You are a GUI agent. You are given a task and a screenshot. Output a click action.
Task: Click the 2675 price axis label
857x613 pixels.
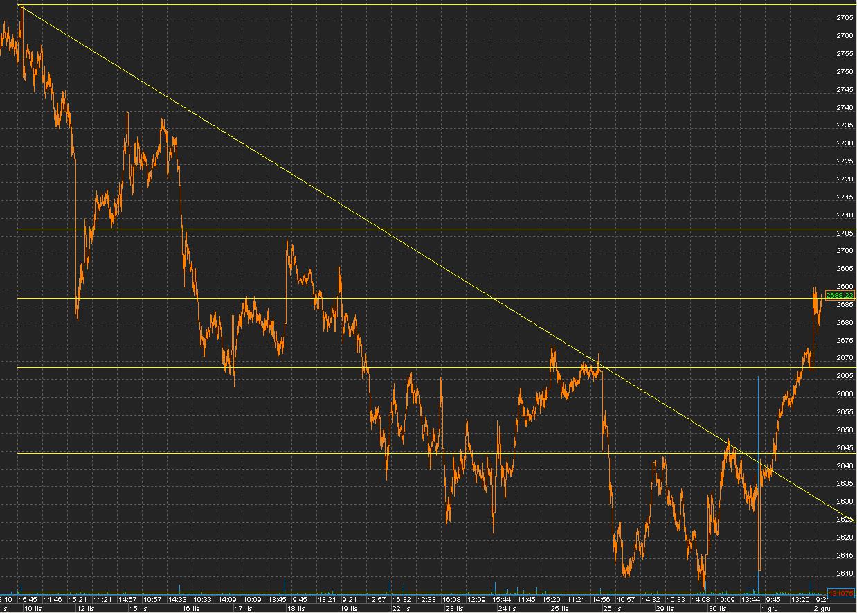845,340
